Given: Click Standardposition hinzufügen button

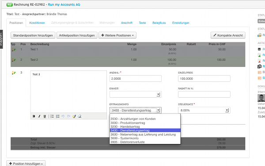Looking at the screenshot, I should pos(33,35).
